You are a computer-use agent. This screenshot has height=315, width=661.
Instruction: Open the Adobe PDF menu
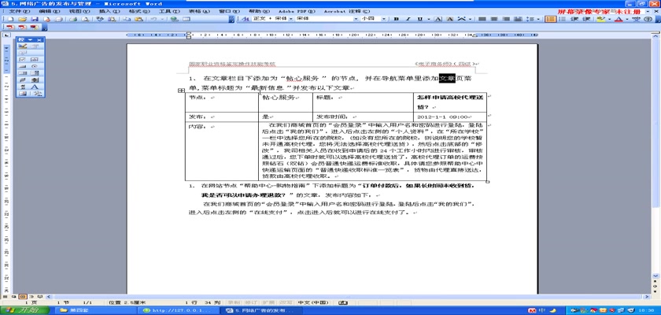tap(297, 11)
